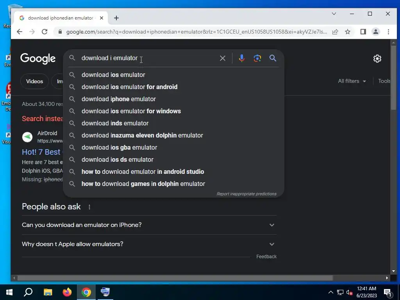Screen dimensions: 400x300
Task: Show hidden system tray icons
Action: click(x=330, y=292)
